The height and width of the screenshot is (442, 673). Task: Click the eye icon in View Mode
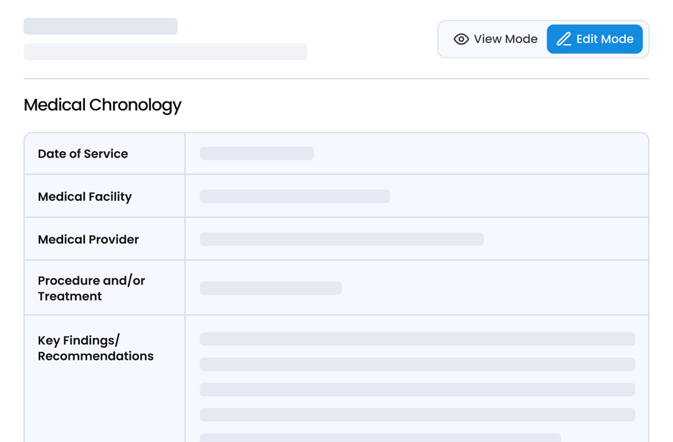461,39
